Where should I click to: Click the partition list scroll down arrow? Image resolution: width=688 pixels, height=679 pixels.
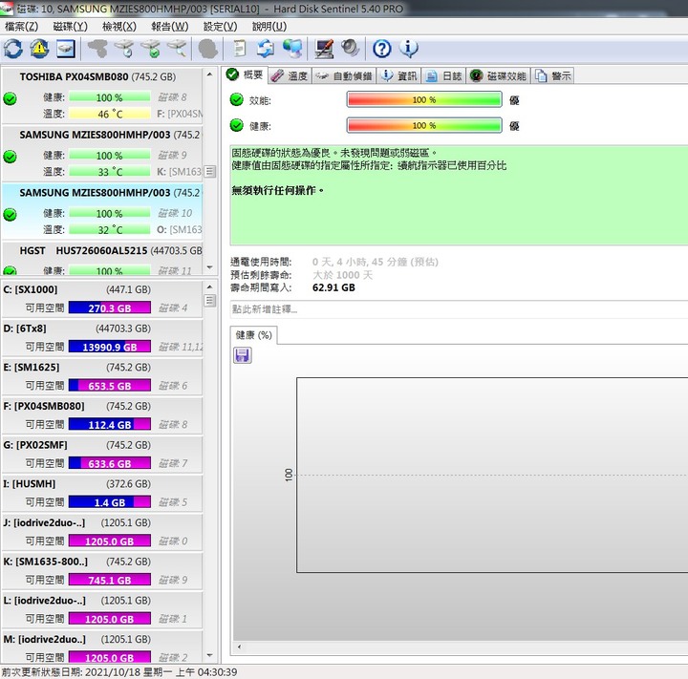coord(210,655)
